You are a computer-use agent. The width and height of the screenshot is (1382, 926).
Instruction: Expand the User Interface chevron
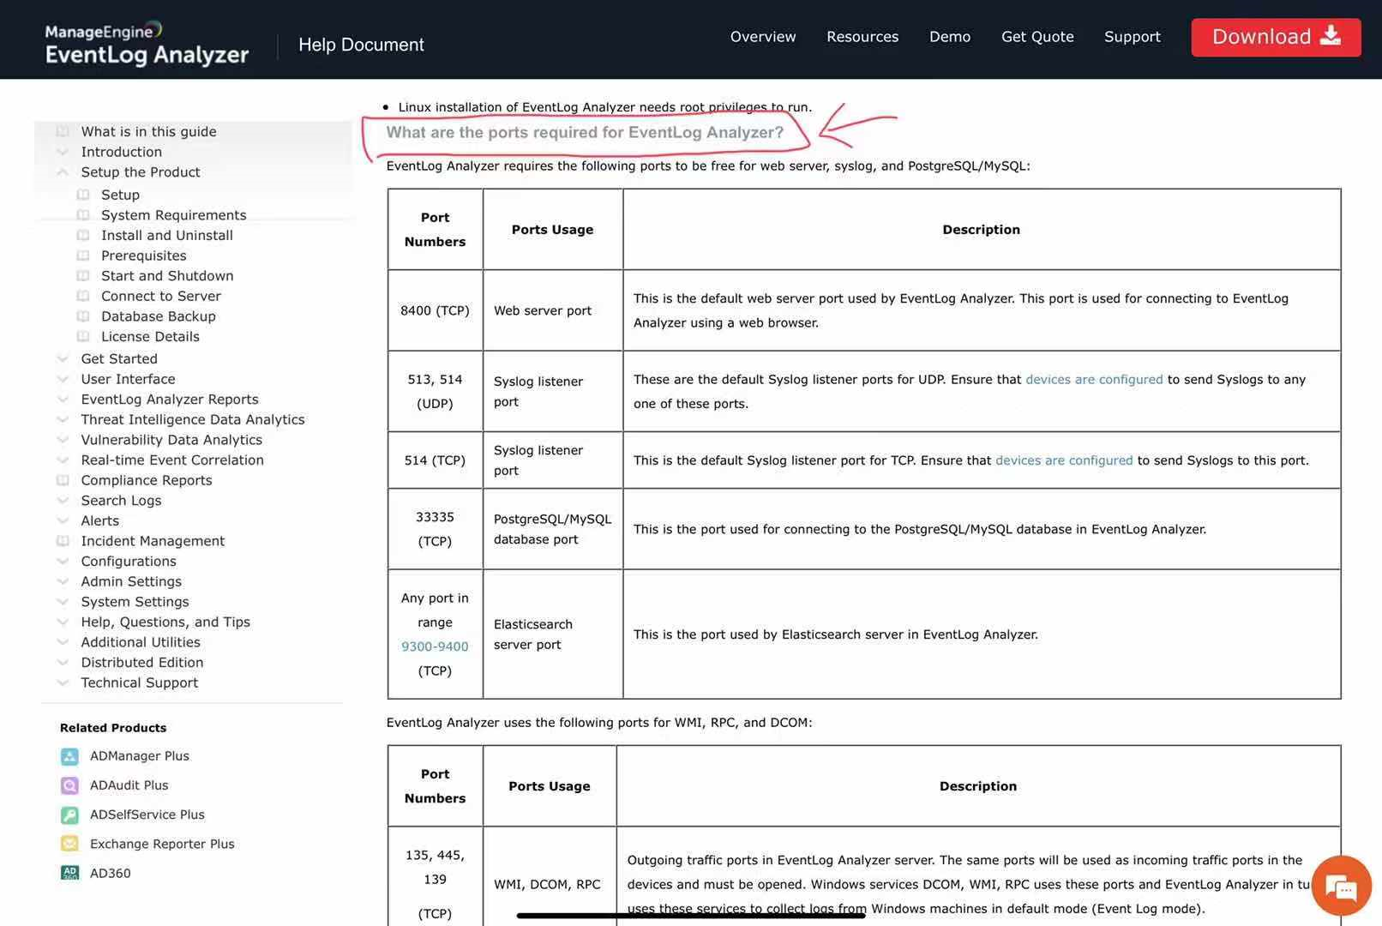[x=63, y=379]
